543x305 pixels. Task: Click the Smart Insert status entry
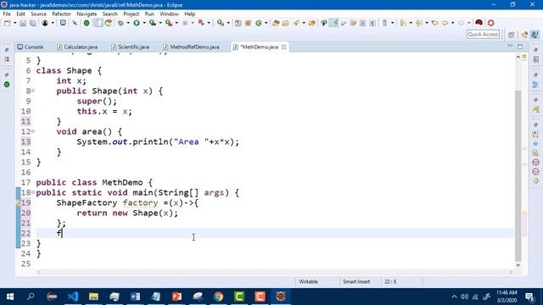click(x=356, y=282)
